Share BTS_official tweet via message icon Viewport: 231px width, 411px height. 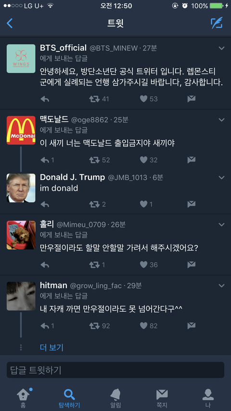pyautogui.click(x=192, y=99)
